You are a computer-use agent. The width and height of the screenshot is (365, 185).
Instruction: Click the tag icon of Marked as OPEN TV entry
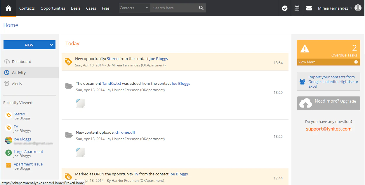click(68, 177)
